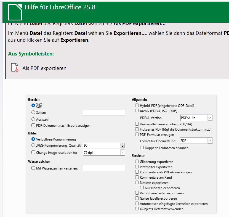Viewport: 229px width, 217px height.
Task: Check the XObjects-Referenz verwenden box
Action: tap(137, 209)
